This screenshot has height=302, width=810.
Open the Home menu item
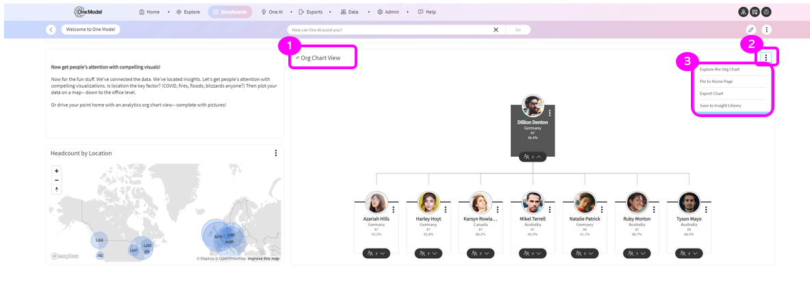[x=149, y=12]
